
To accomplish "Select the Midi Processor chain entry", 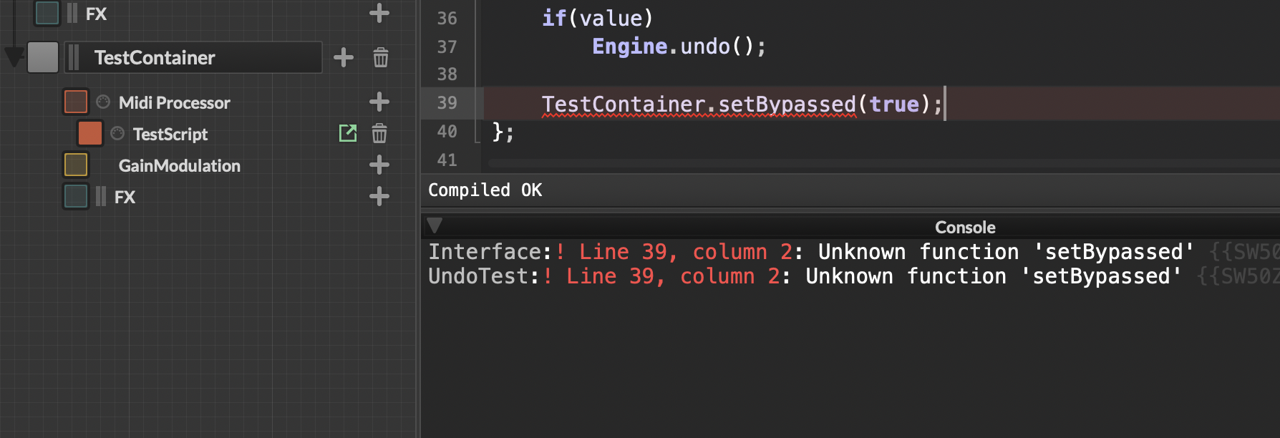I will pyautogui.click(x=174, y=102).
